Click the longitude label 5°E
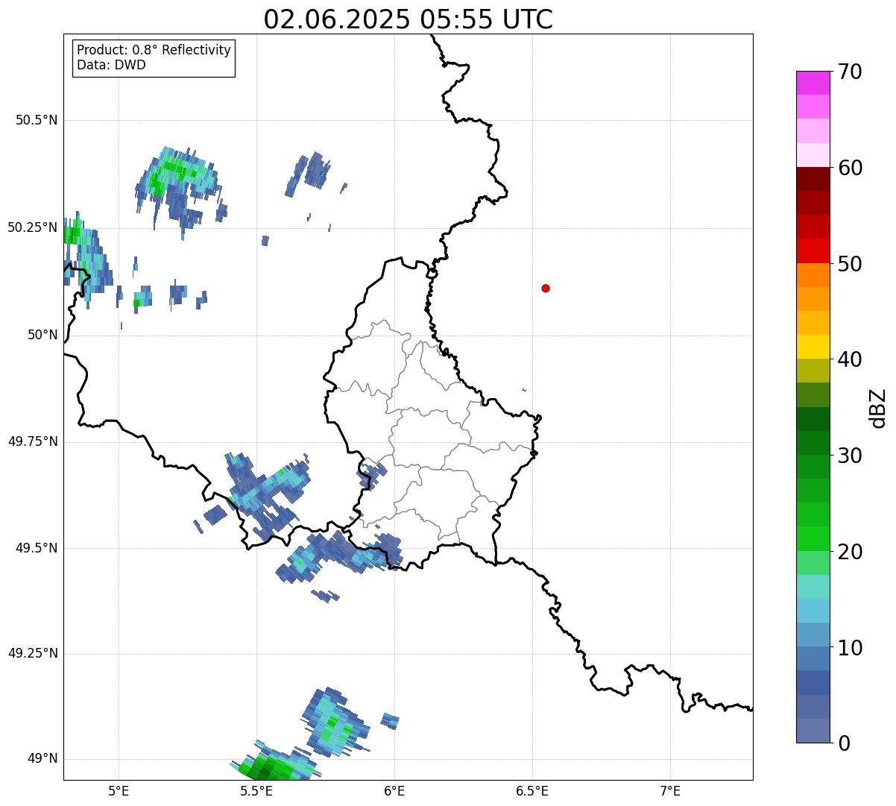896x806 pixels. (119, 790)
